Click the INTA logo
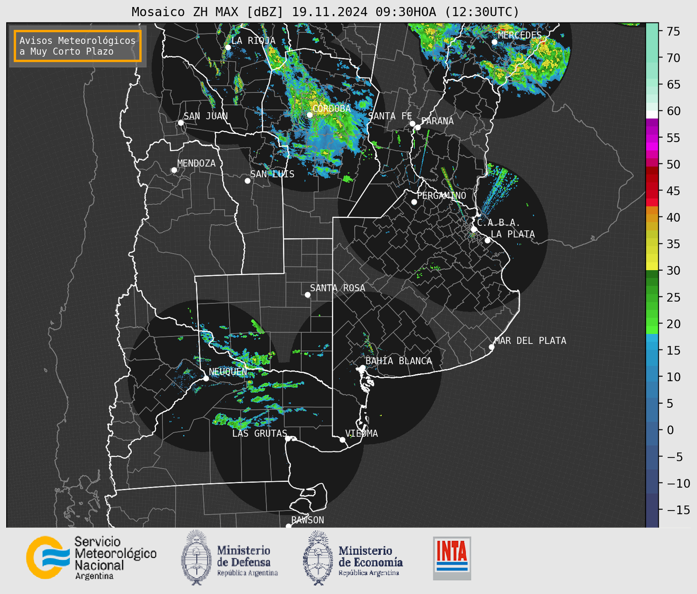The image size is (697, 594). [452, 558]
